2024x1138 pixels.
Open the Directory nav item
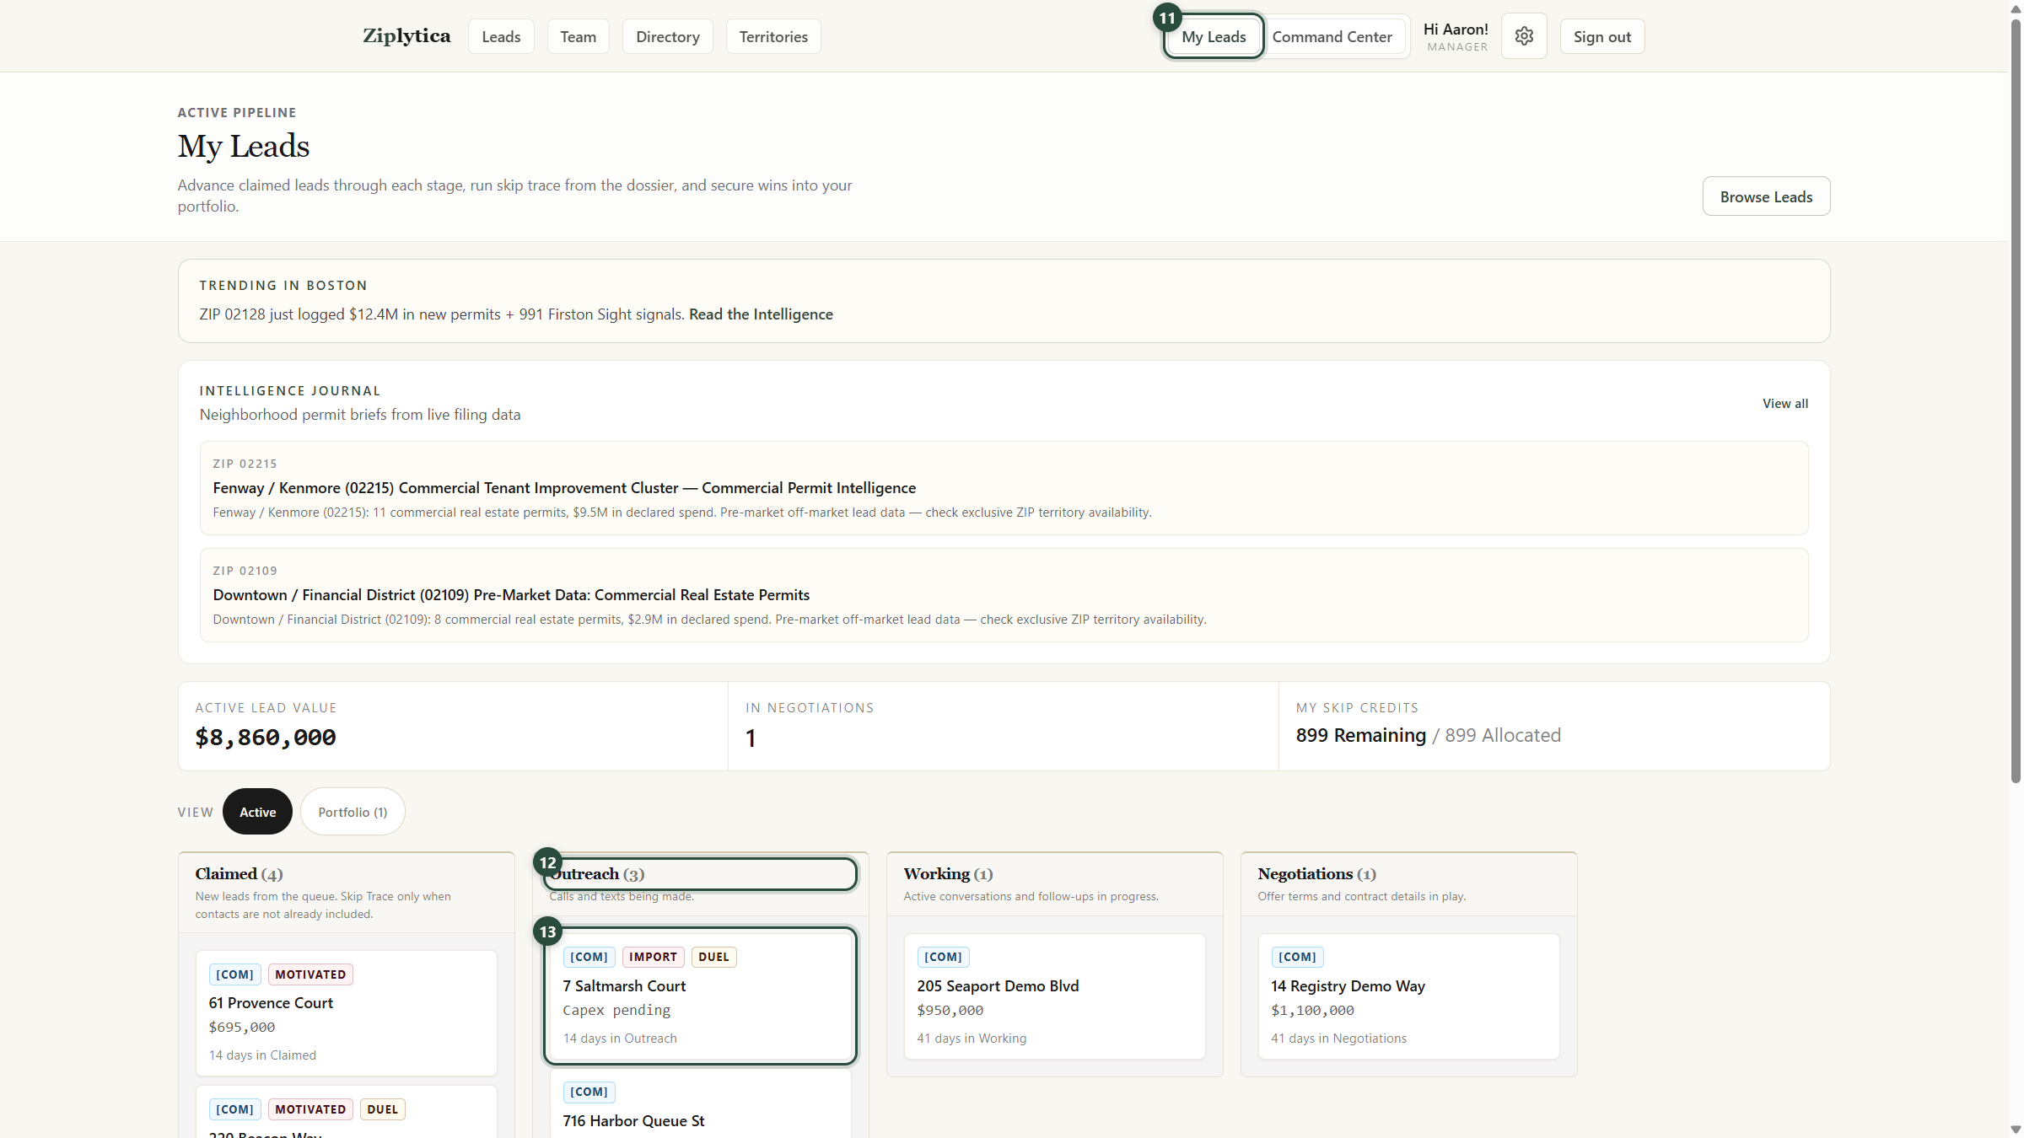[668, 36]
